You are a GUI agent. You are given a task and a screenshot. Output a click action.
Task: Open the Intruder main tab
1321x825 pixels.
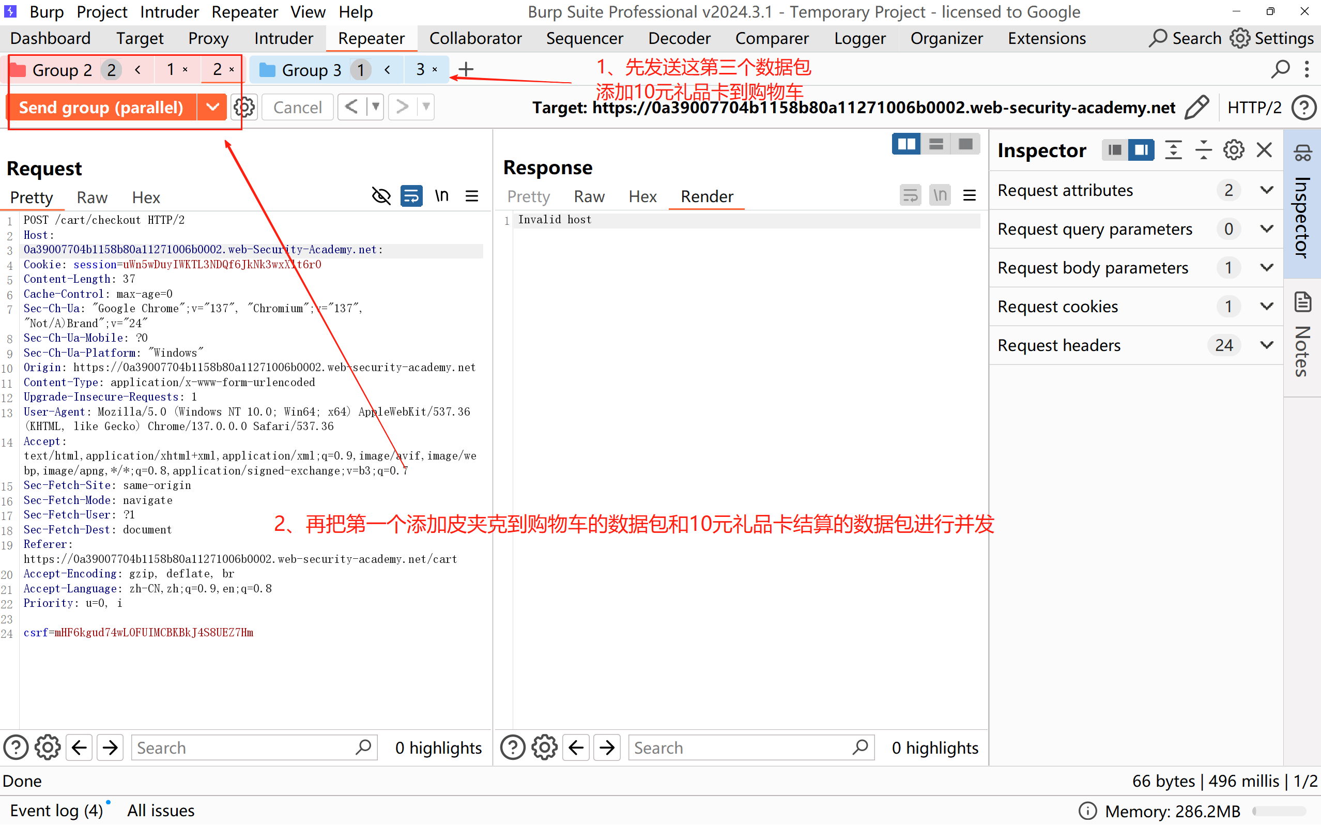point(284,38)
